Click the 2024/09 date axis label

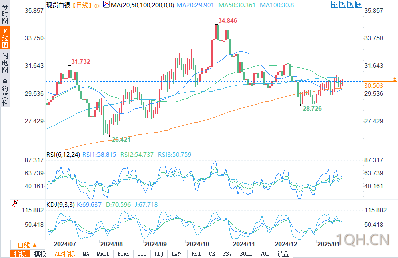[x=155, y=244]
